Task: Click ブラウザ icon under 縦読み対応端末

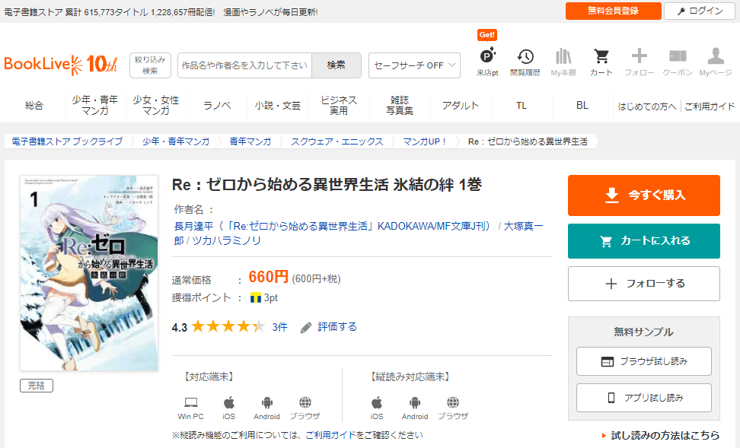Action: tap(453, 408)
